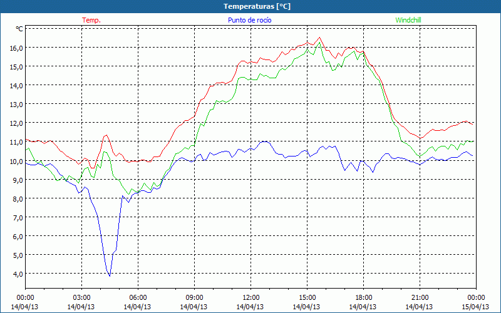
Task: Click the 6,0 y-axis value
Action: tap(18, 236)
